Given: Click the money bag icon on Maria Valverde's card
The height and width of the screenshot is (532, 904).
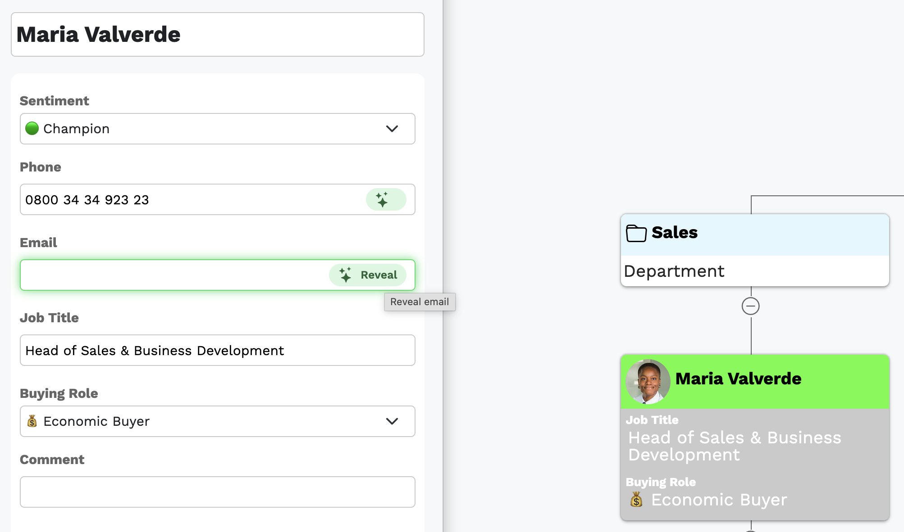Looking at the screenshot, I should (636, 500).
